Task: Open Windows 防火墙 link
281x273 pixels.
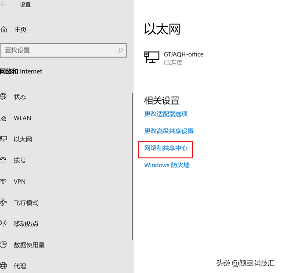Action: click(x=167, y=165)
